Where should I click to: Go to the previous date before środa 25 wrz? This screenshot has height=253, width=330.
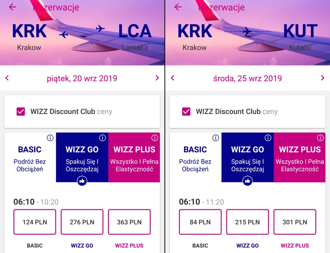[x=172, y=78]
